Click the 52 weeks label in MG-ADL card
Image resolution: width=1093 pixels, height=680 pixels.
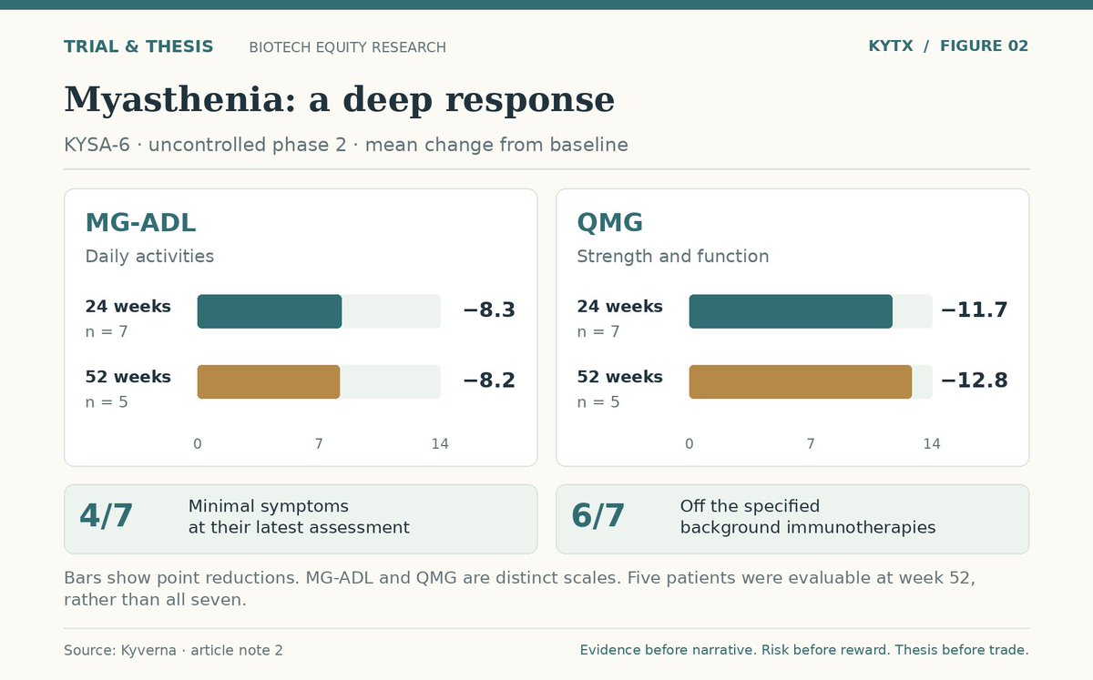point(128,377)
